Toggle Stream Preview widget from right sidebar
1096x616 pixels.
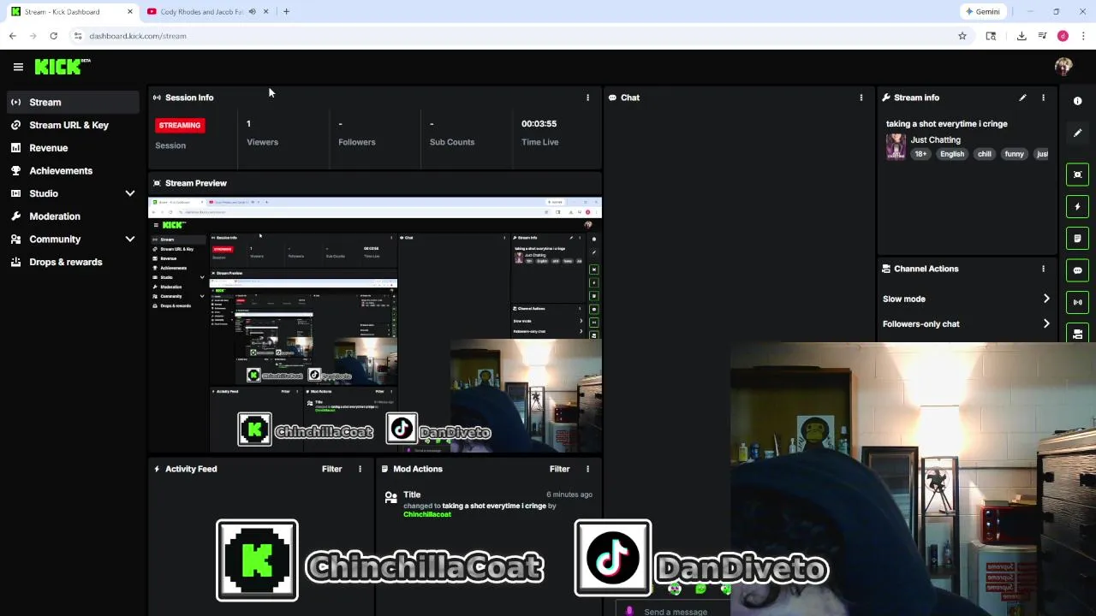(1077, 175)
